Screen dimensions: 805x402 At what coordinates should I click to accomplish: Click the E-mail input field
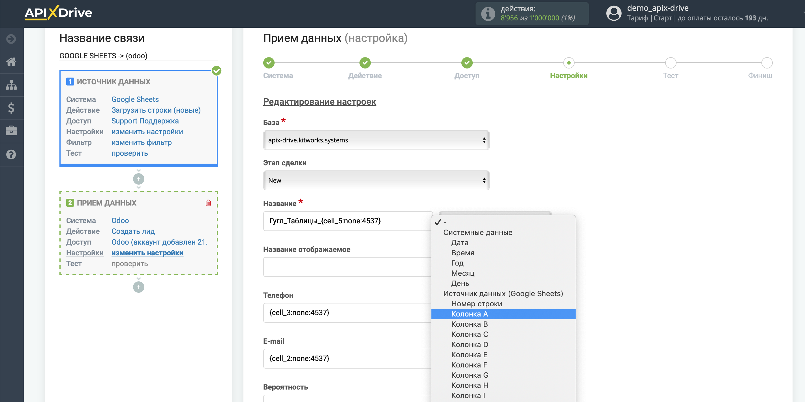348,359
